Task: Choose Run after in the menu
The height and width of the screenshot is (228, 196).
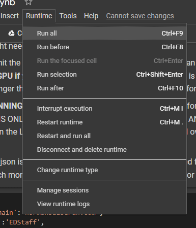Action: 105,88
